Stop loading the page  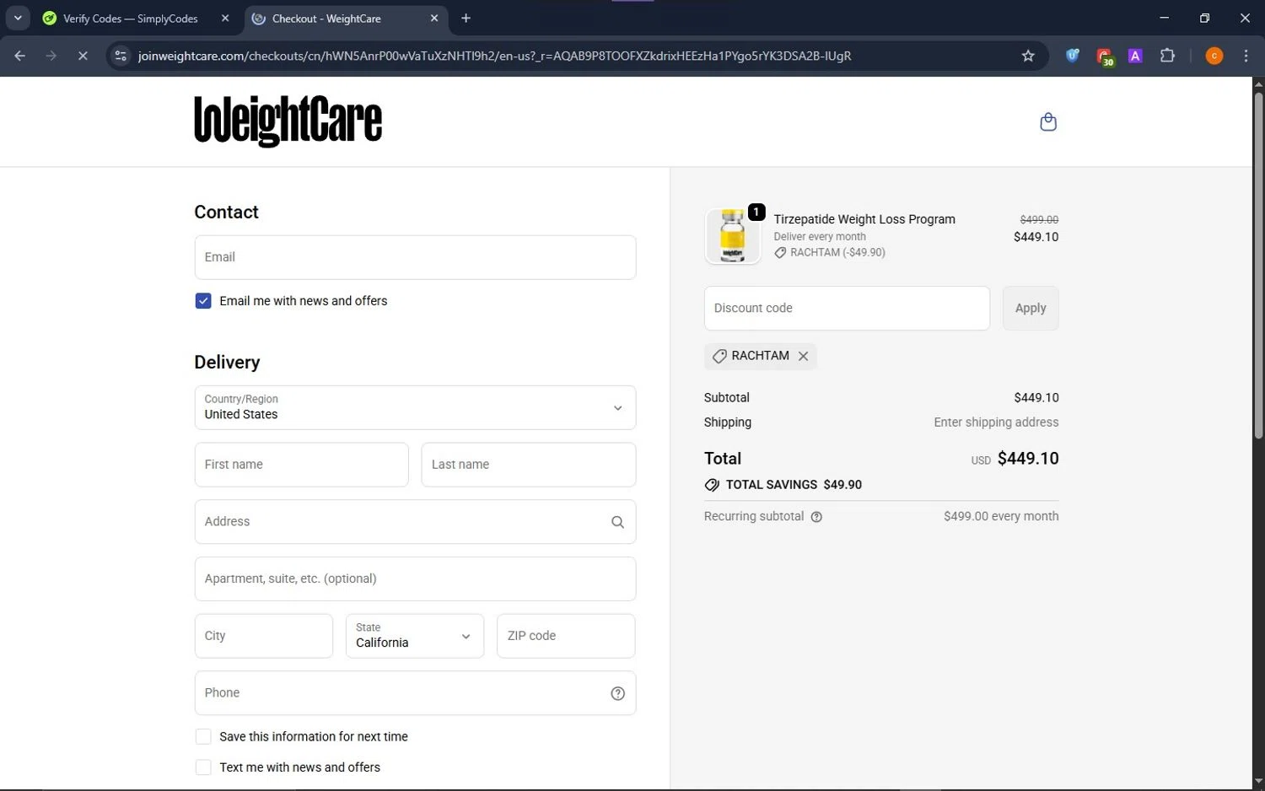click(x=83, y=56)
